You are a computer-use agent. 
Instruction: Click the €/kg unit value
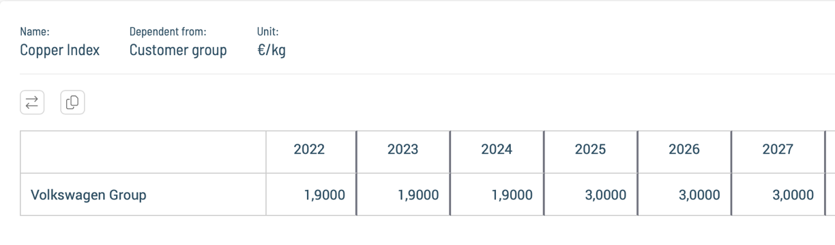click(271, 50)
